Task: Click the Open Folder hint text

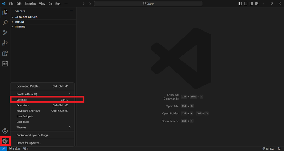Action: 170,113
